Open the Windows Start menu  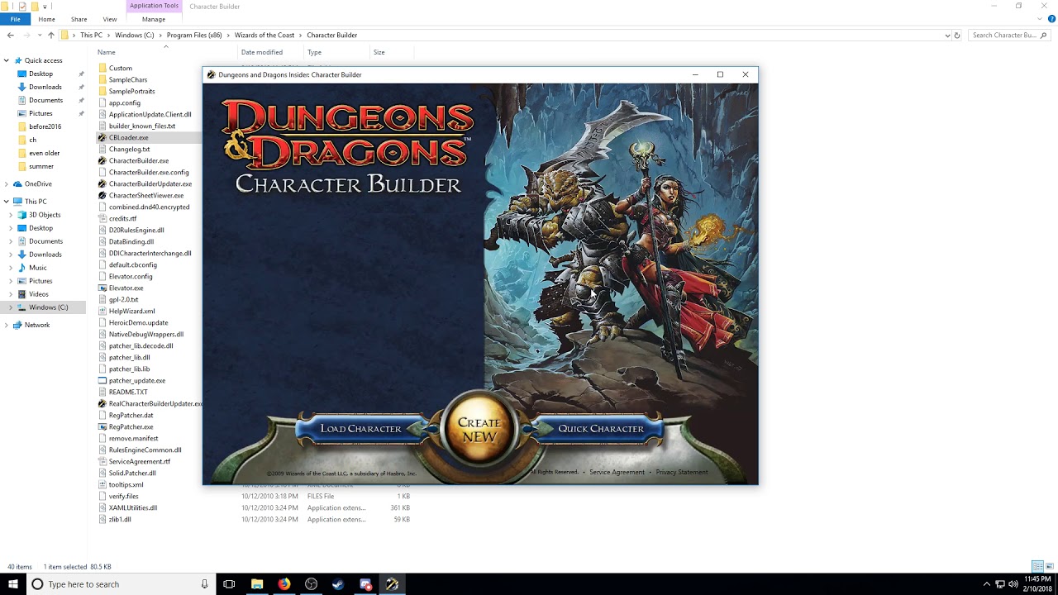tap(13, 584)
